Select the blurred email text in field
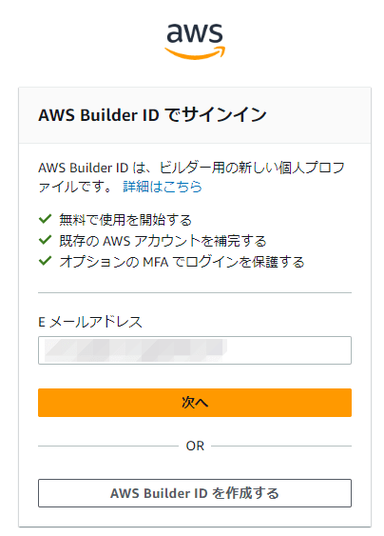The width and height of the screenshot is (384, 536). [136, 350]
